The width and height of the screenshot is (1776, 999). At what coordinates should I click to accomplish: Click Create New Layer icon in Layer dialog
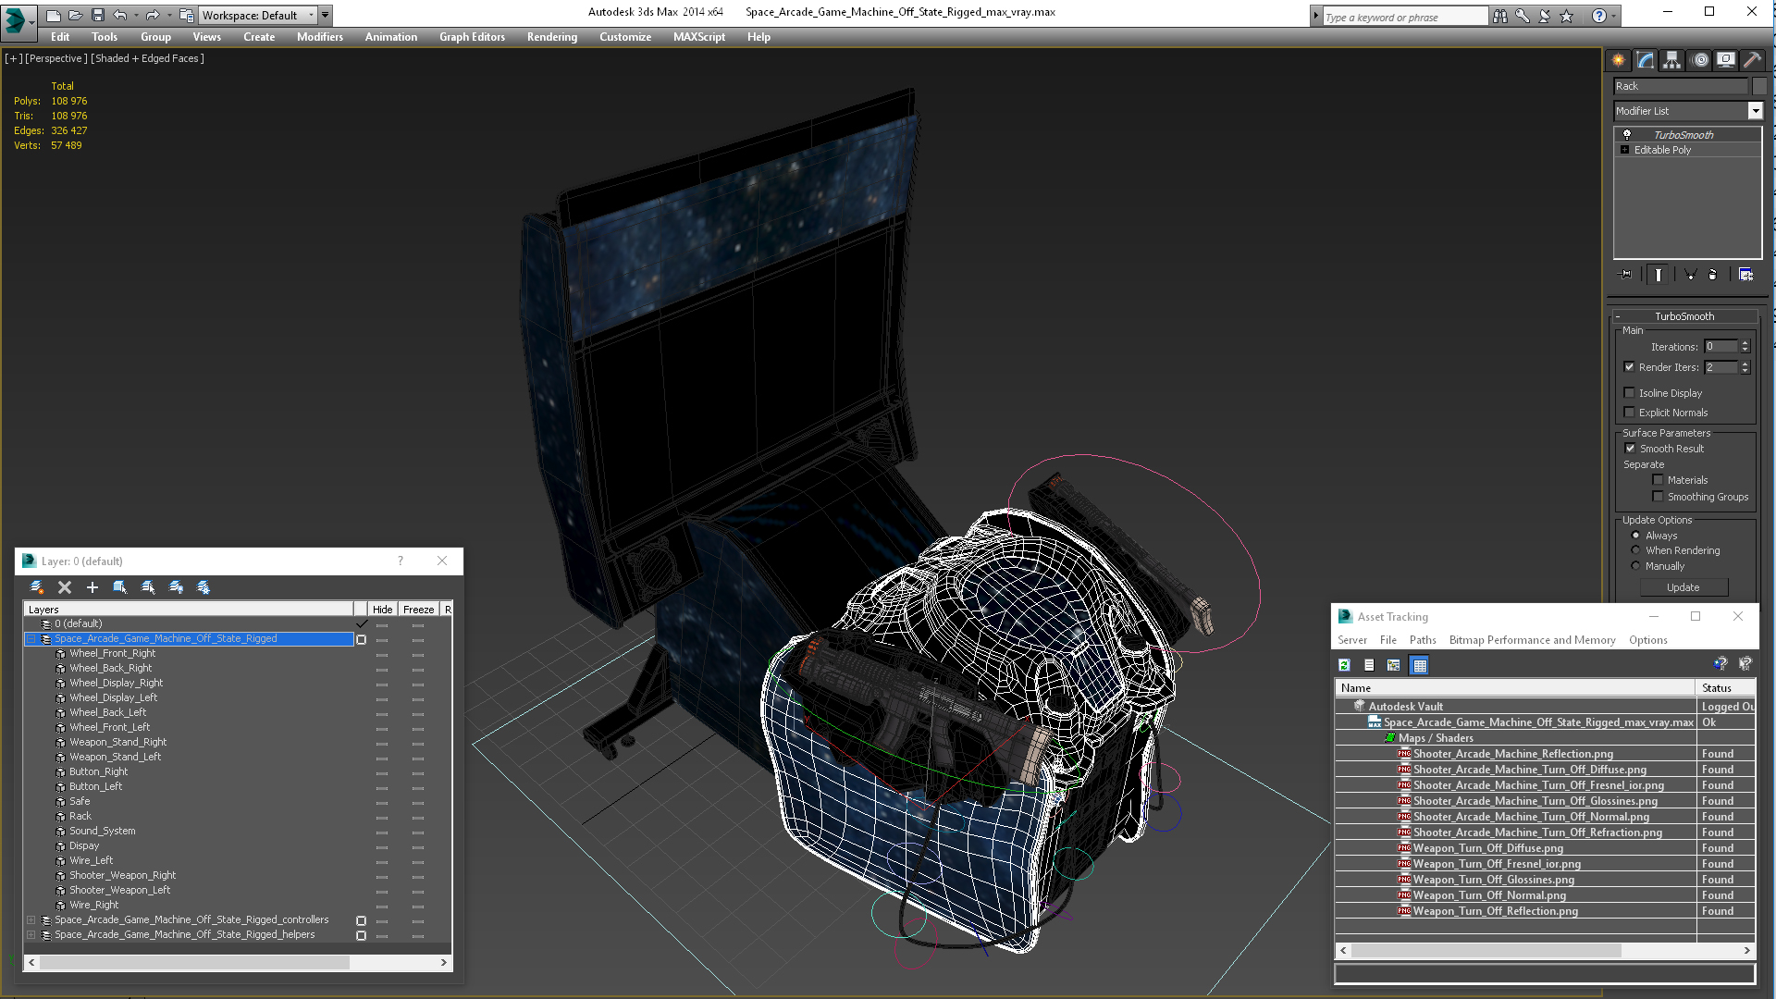coord(37,587)
